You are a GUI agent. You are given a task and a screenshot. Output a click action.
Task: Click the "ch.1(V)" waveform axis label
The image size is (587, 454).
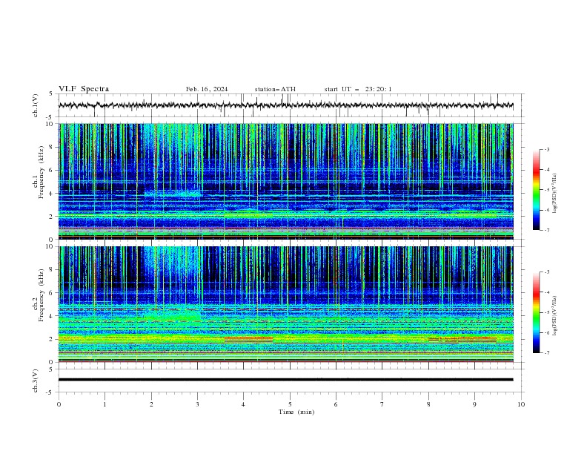coord(36,105)
